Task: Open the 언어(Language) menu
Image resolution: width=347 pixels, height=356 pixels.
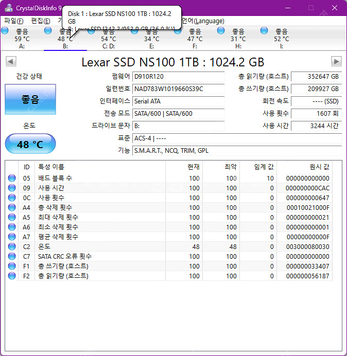Action: pyautogui.click(x=203, y=21)
